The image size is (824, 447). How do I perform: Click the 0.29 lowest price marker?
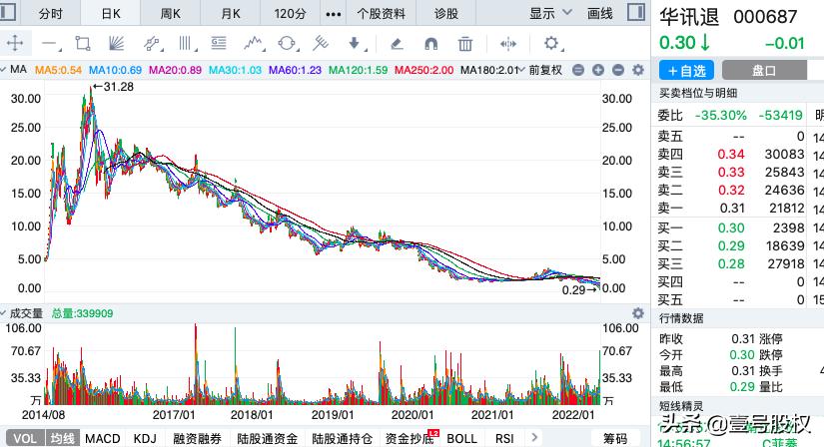click(580, 290)
